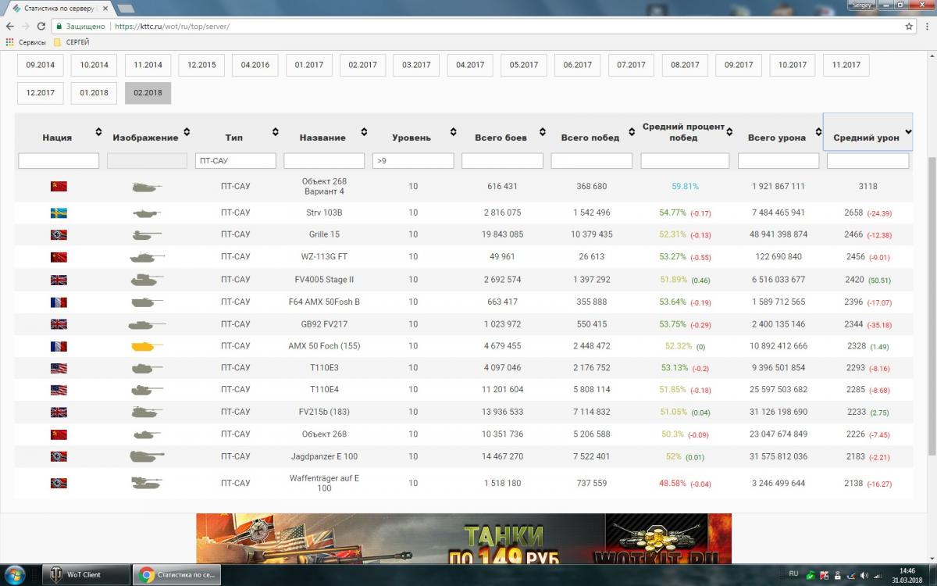Screen dimensions: 937x586
Task: Open the СЕРГЕЙ bookmarks folder
Action: (72, 42)
